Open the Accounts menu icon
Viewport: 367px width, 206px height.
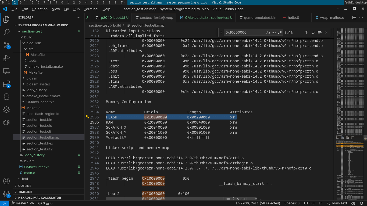coord(6,181)
